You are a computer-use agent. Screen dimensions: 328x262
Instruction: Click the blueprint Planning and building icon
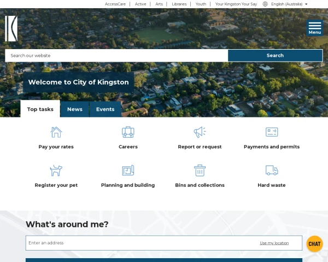(128, 170)
